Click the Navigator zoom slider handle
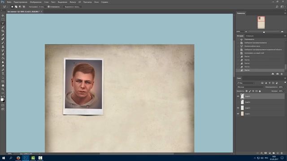Viewport: 287px width, 161px height. (x=264, y=32)
